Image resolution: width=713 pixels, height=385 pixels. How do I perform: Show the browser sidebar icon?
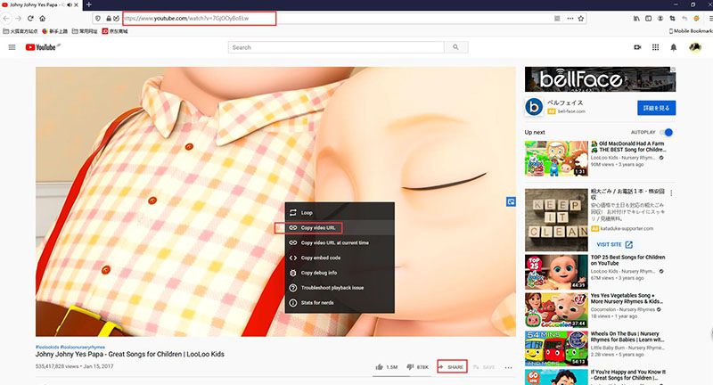pos(649,19)
